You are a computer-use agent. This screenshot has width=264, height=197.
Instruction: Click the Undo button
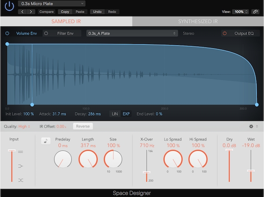coord(97,11)
